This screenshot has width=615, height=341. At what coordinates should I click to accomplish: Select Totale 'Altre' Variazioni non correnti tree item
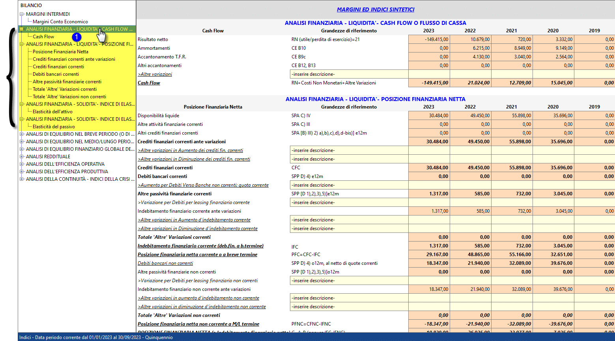[69, 97]
